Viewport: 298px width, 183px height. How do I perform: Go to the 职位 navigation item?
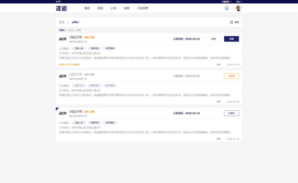coord(100,8)
